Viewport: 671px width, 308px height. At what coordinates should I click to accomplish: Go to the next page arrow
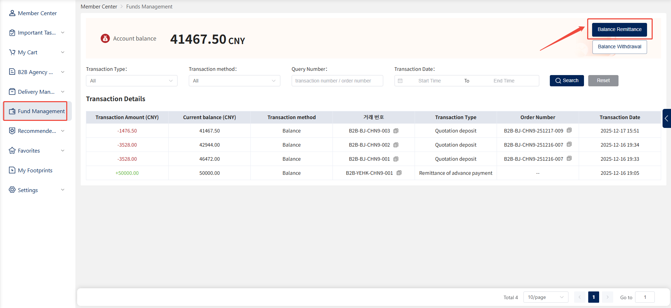pyautogui.click(x=608, y=297)
